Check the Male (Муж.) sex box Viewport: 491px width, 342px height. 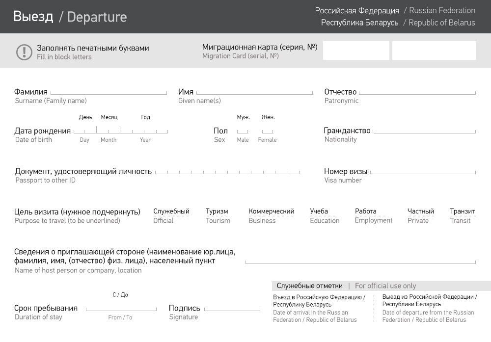[x=243, y=131]
